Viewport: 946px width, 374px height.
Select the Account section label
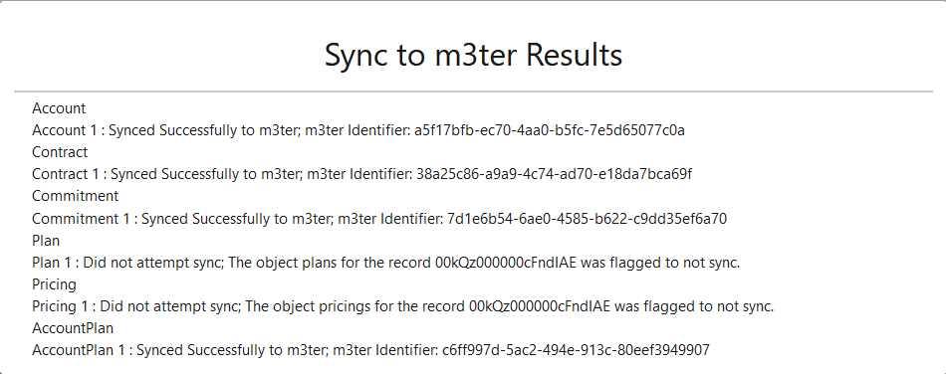coord(59,108)
